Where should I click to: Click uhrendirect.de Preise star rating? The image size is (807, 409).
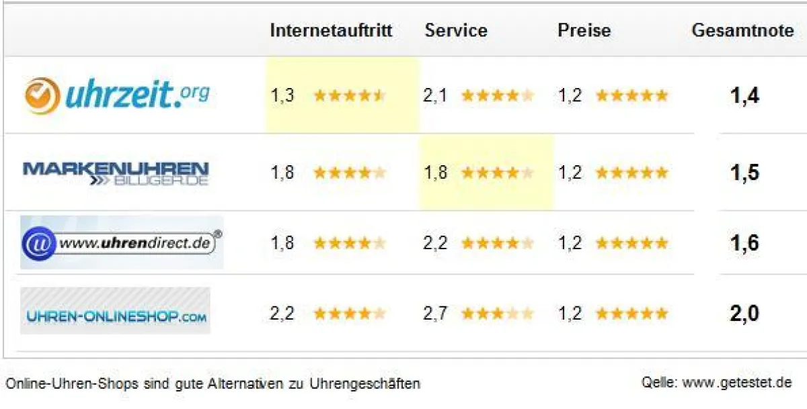pos(631,243)
